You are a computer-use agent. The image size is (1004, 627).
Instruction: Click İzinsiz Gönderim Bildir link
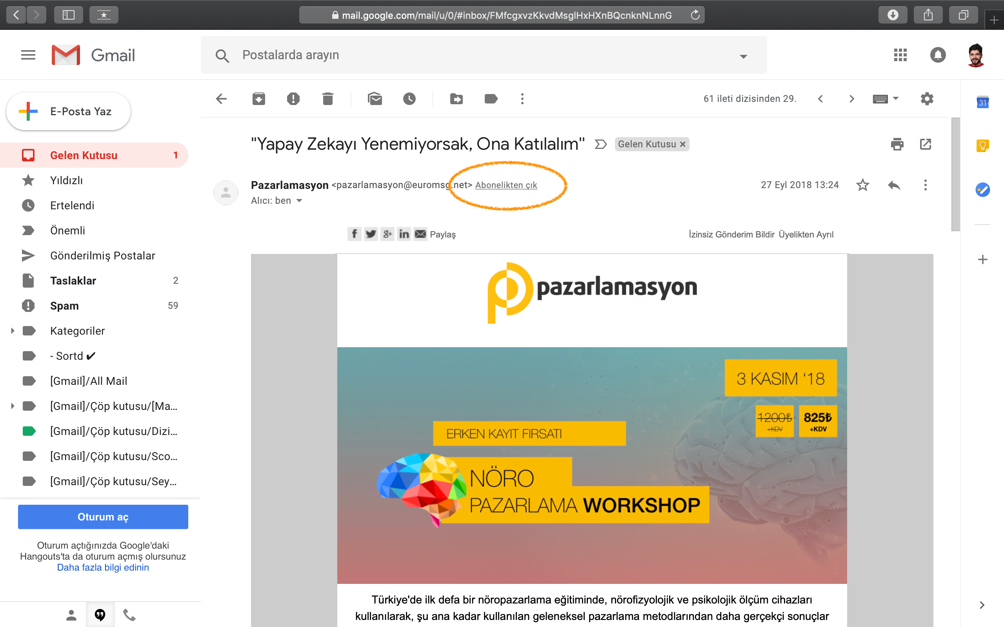click(731, 234)
